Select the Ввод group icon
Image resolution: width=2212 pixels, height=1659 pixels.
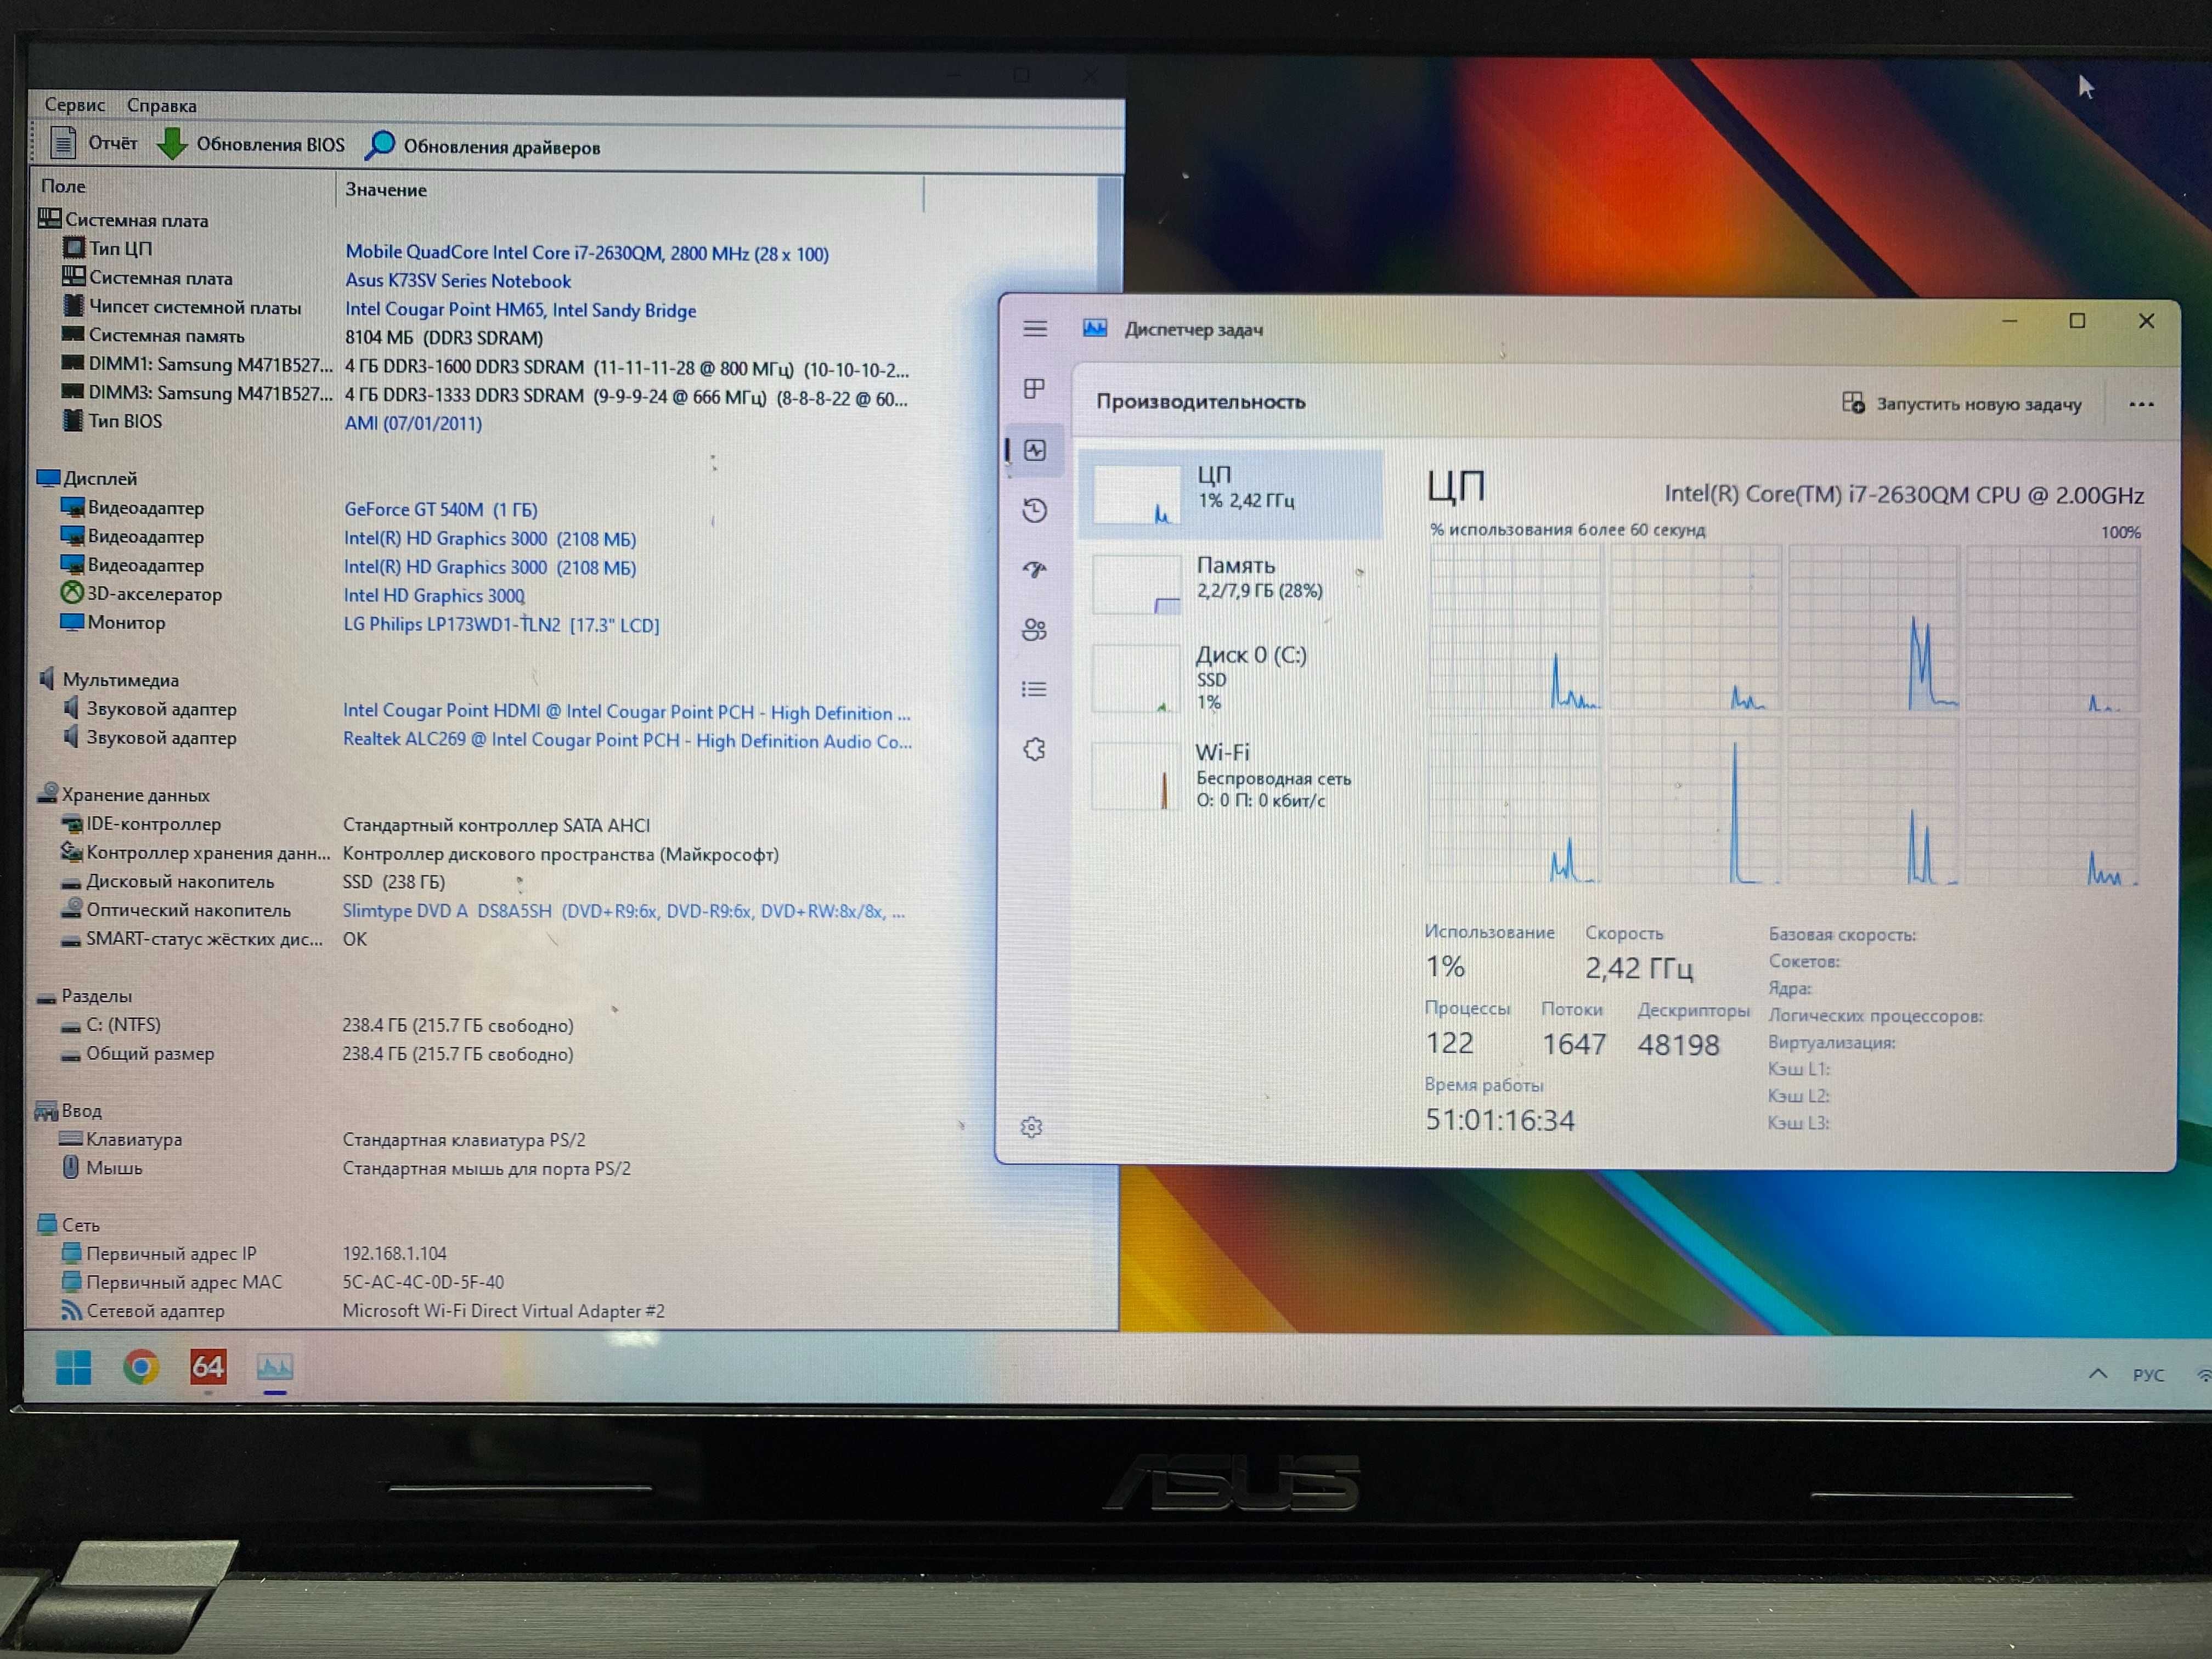point(46,1110)
